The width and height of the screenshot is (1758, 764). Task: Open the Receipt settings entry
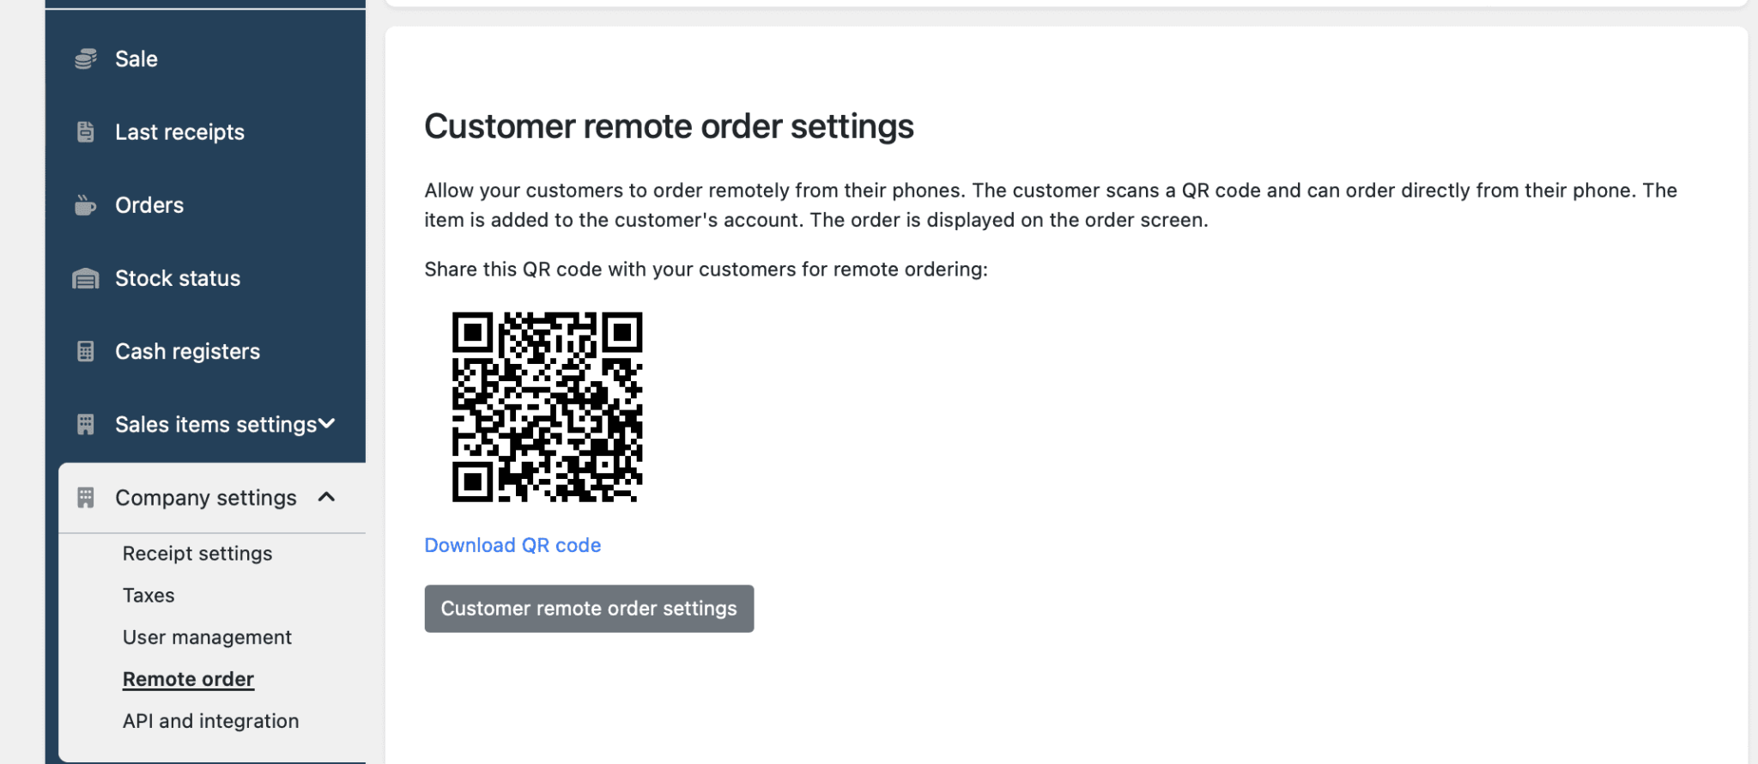(x=197, y=553)
